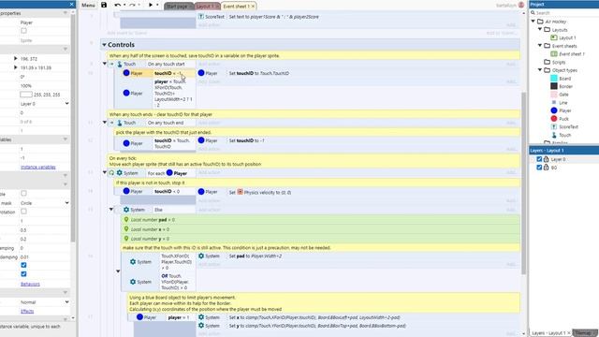Click Physics behavior icon in velocity action
This screenshot has width=599, height=337.
click(240, 192)
